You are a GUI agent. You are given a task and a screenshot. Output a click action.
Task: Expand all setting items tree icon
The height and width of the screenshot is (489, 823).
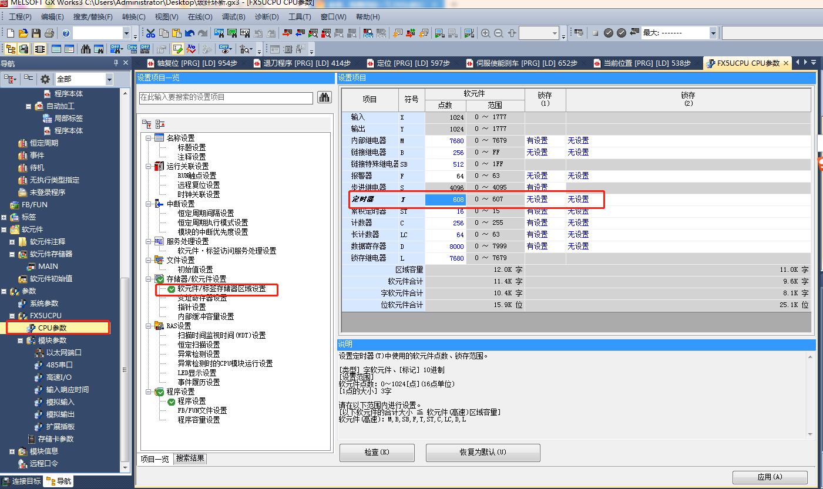tap(147, 124)
